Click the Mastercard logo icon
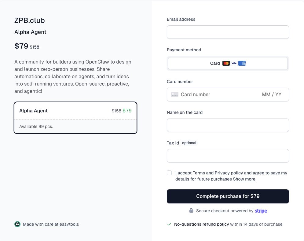Viewport: 304px width, 241px height. (x=226, y=63)
